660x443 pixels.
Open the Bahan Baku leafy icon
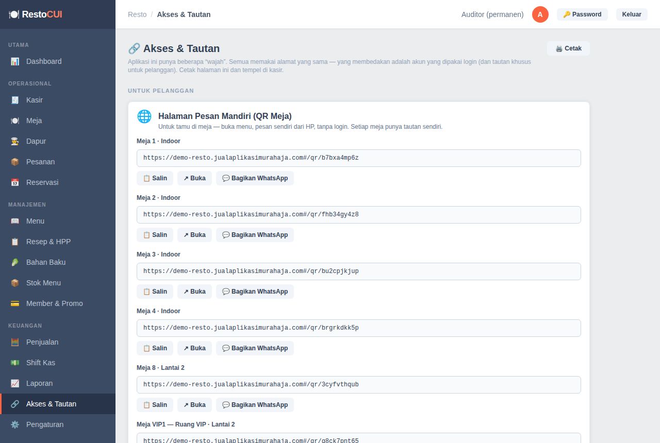point(15,262)
